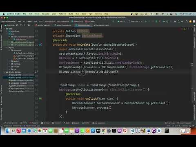Open the project panel settings gear
This screenshot has width=196, height=147.
coord(29,25)
